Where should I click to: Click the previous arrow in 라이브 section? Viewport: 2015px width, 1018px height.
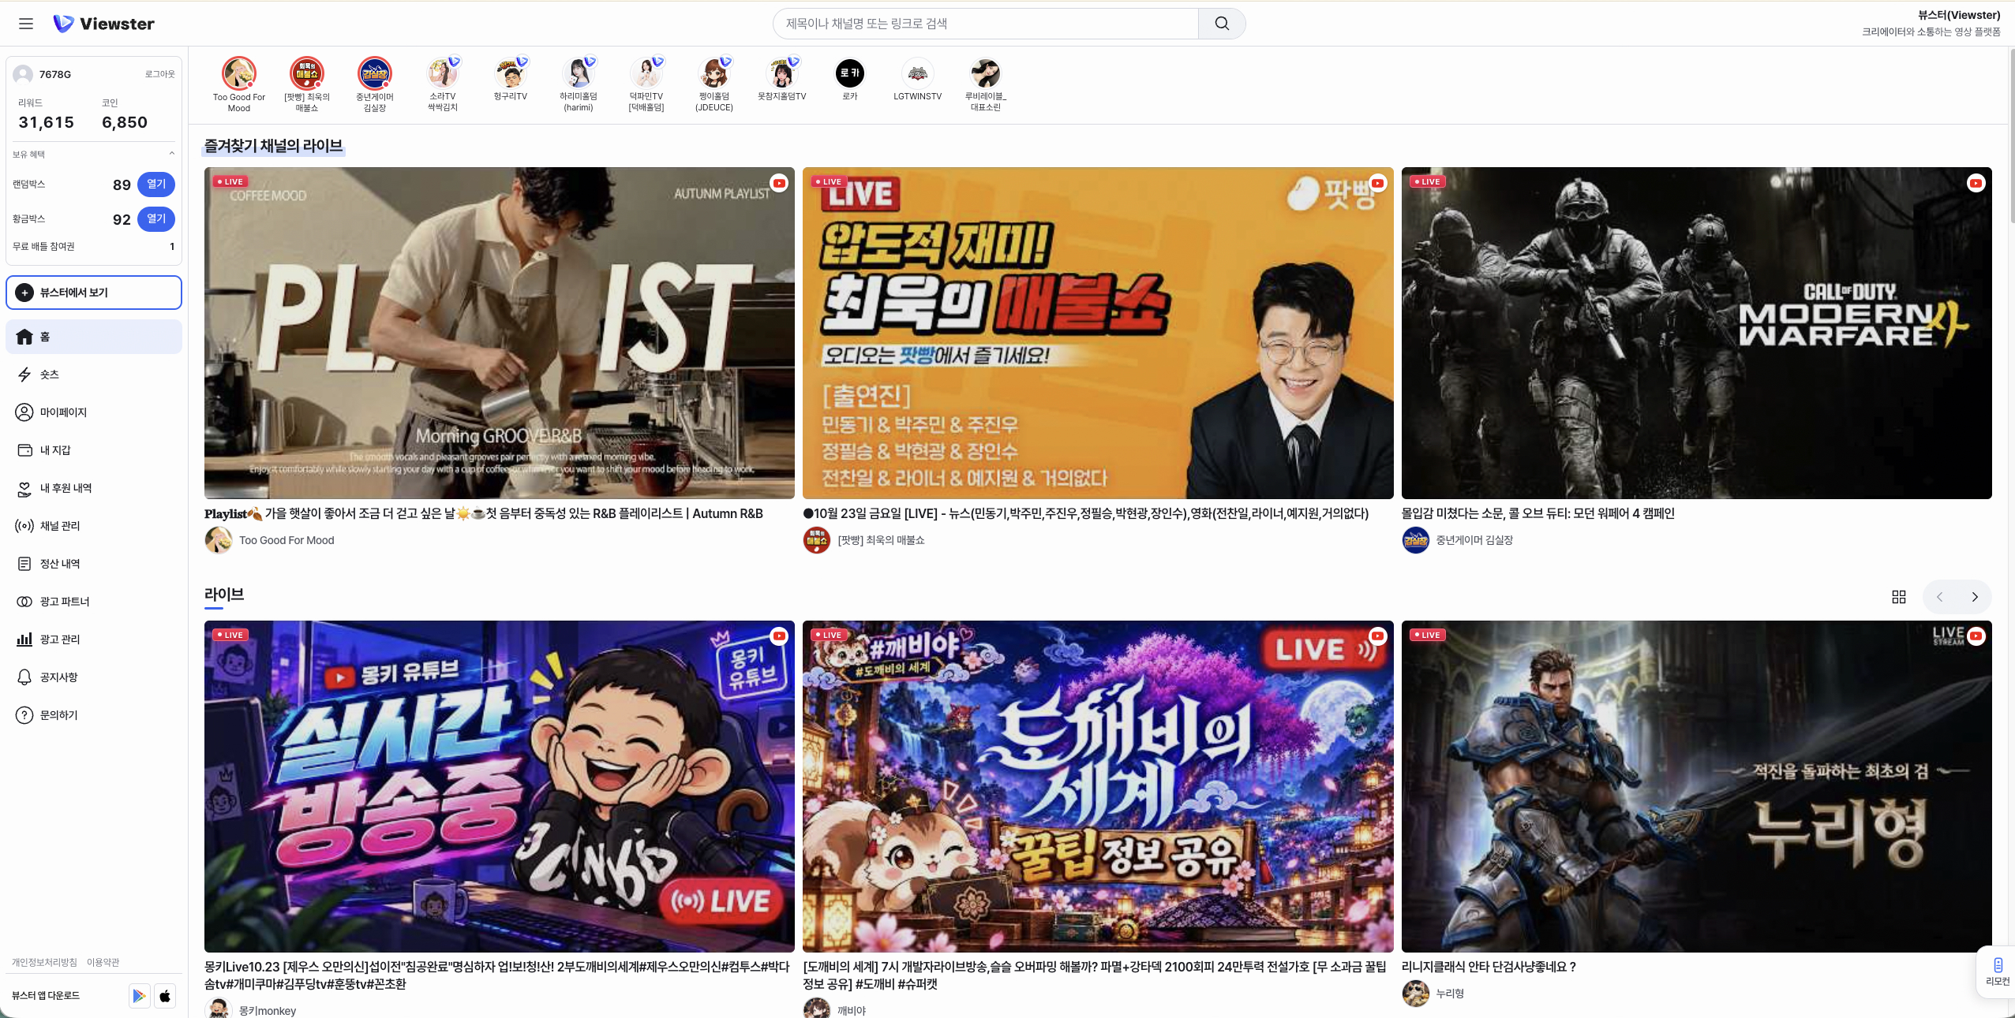[x=1939, y=597]
